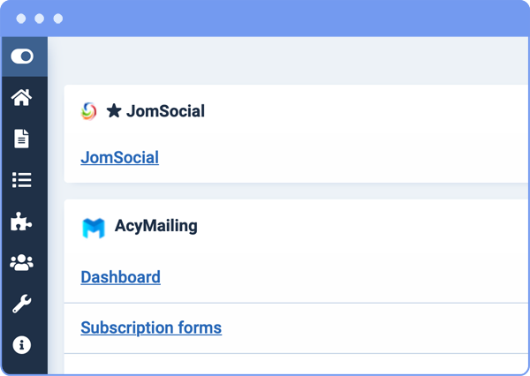Open the System wrench icon
This screenshot has width=530, height=376.
click(22, 304)
